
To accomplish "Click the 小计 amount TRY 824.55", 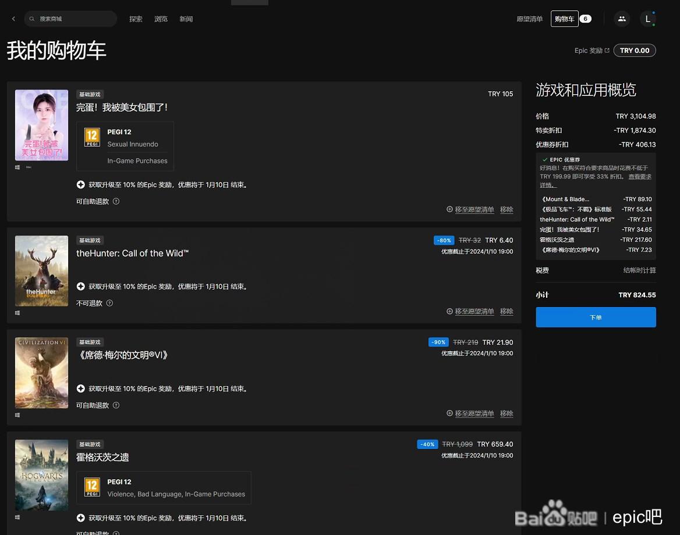I will point(637,295).
